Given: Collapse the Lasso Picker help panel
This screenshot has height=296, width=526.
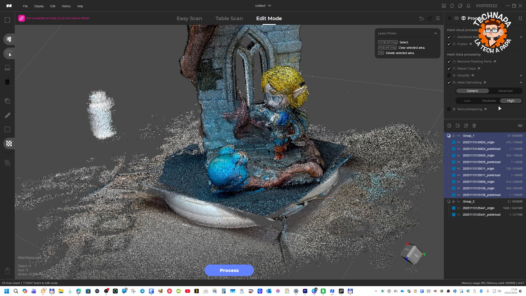Looking at the screenshot, I should click(435, 33).
